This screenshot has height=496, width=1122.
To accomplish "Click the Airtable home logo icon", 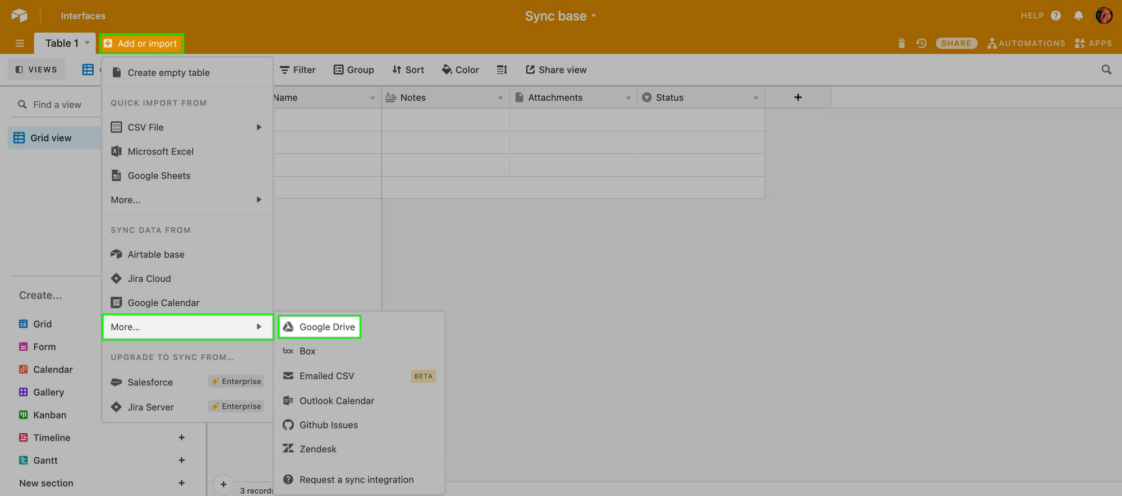I will [x=19, y=15].
